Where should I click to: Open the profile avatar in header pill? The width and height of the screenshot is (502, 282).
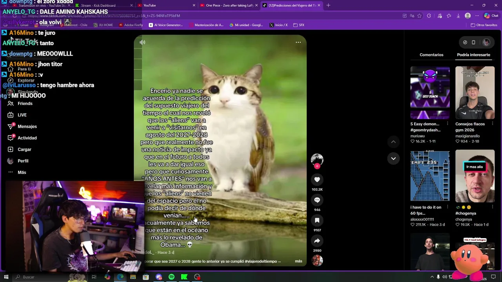(486, 42)
